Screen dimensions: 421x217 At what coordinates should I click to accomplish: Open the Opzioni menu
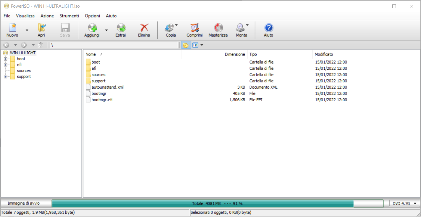point(93,16)
